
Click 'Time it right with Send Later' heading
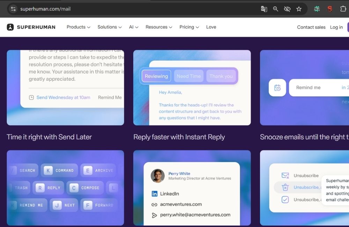pos(49,137)
